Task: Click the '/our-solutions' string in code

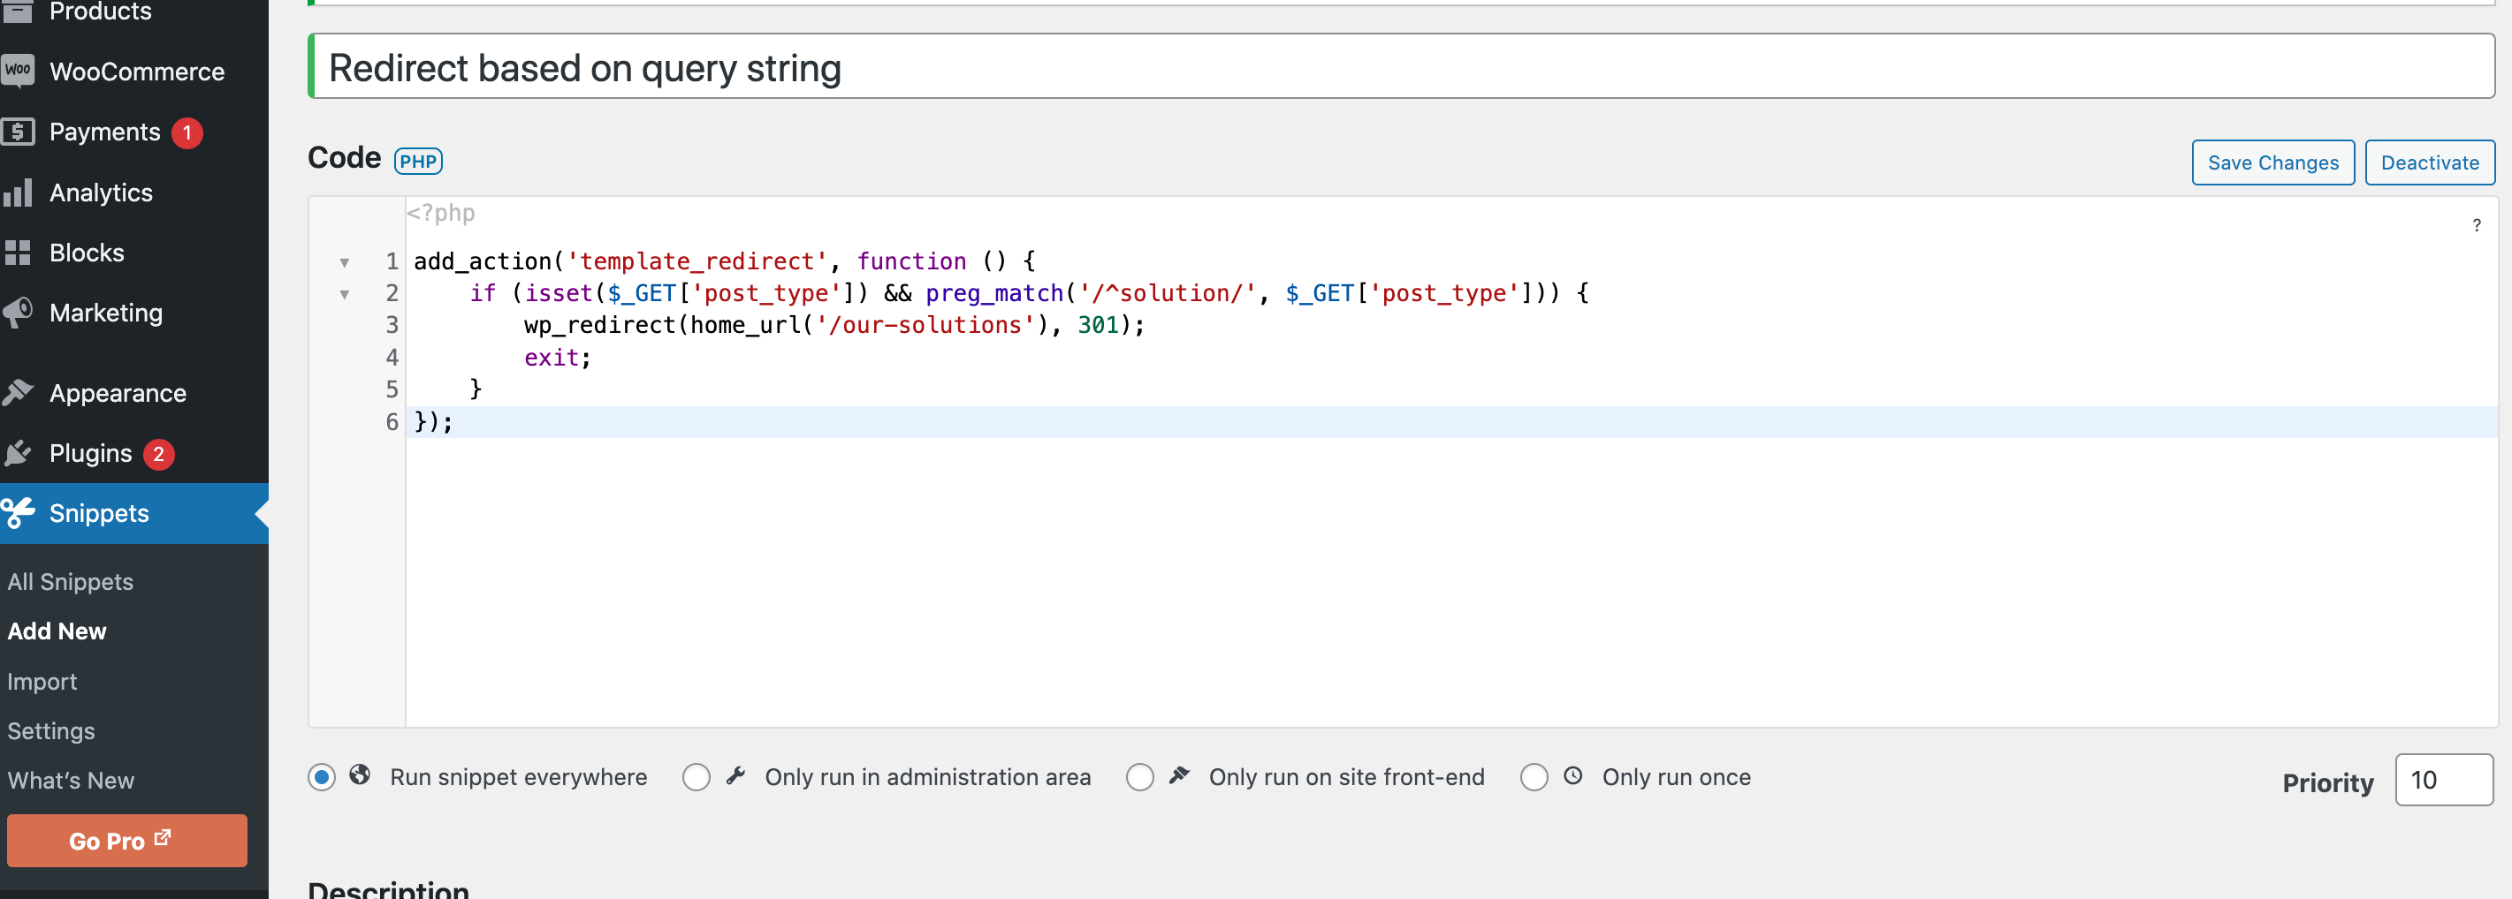Action: point(925,325)
